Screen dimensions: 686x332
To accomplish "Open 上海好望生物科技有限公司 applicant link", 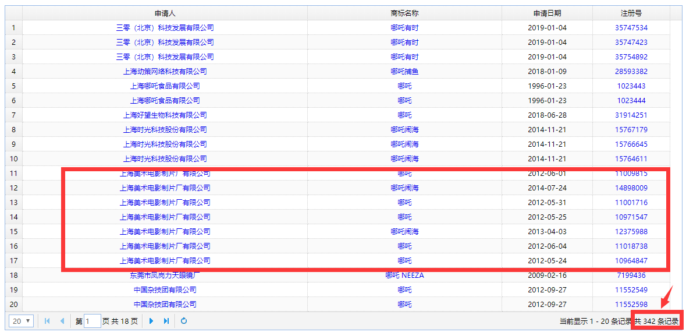I will click(x=165, y=115).
